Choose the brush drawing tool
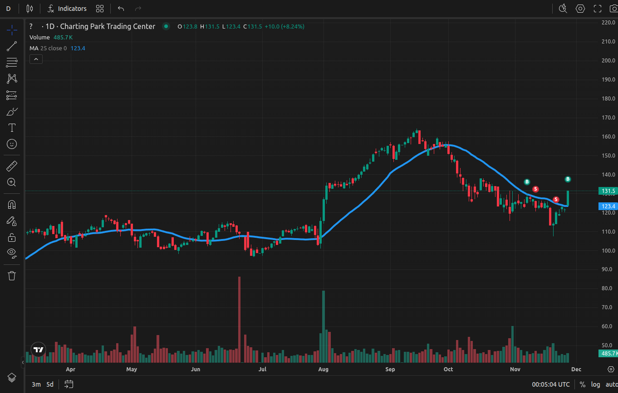 click(x=12, y=111)
